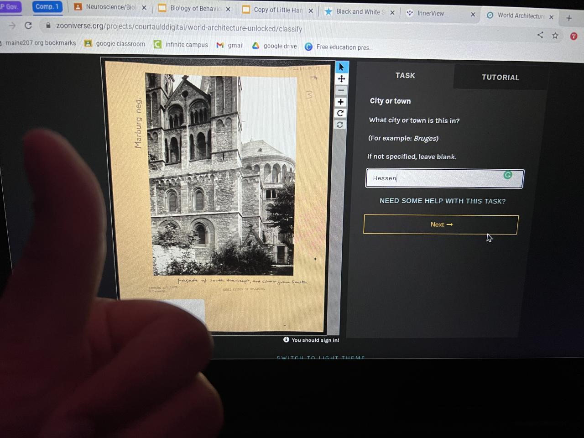The image size is (584, 438).
Task: Open the Free education pres bookmark
Action: [339, 47]
